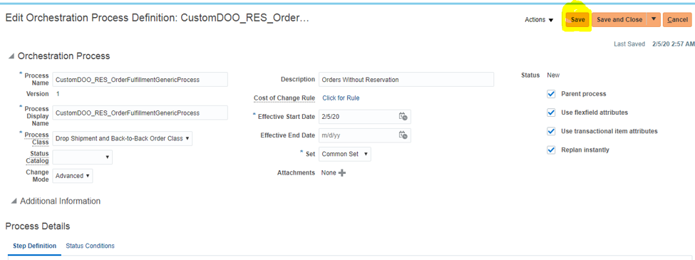Image resolution: width=695 pixels, height=260 pixels.
Task: Click the Attachments None text
Action: (329, 173)
